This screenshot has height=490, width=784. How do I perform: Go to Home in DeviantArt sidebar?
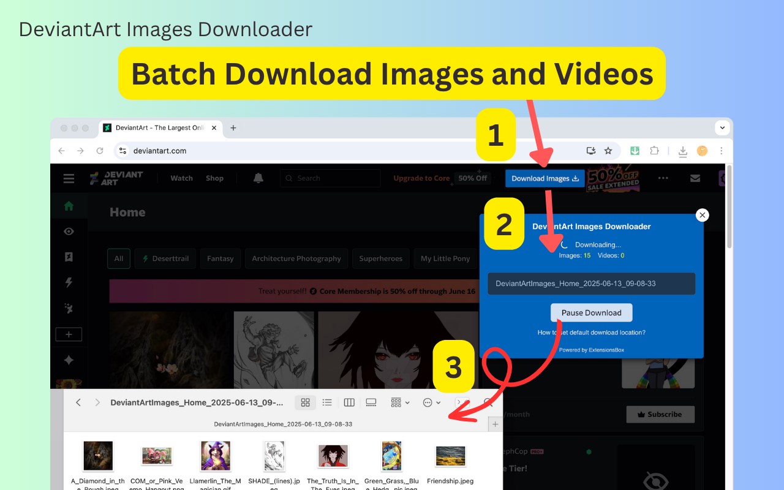pos(69,206)
